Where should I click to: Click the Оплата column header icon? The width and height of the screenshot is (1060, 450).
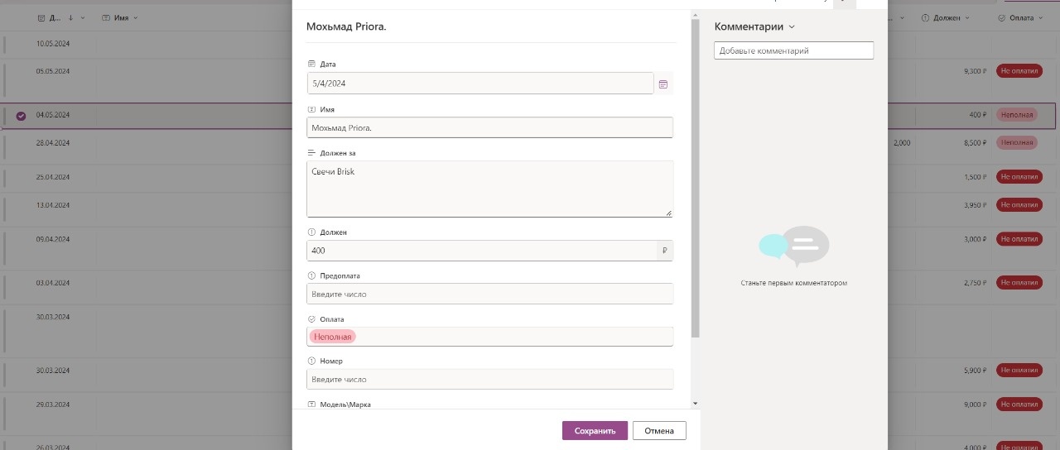click(1002, 17)
